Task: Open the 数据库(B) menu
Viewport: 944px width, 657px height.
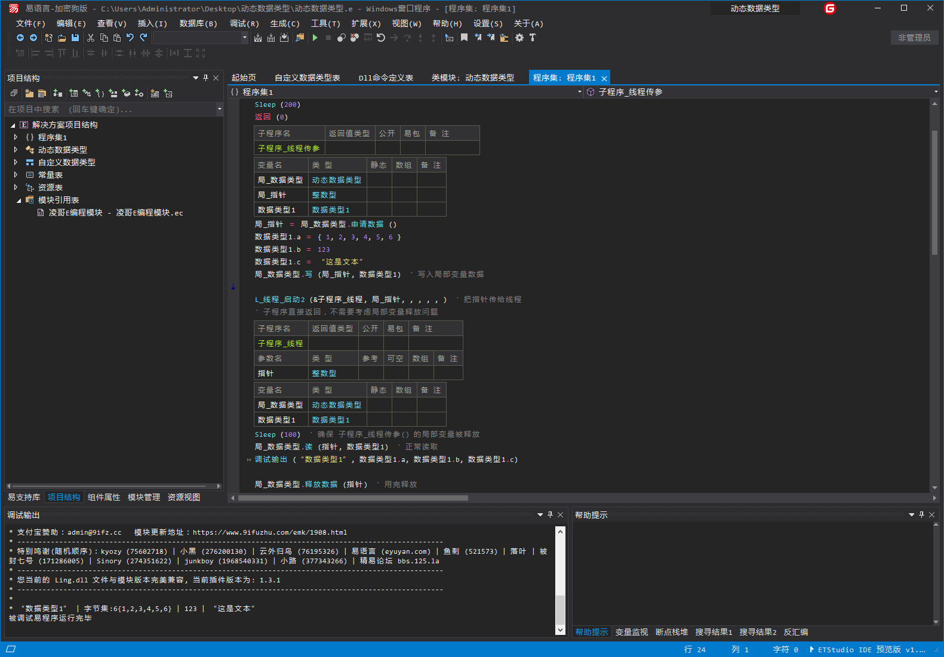Action: (198, 24)
